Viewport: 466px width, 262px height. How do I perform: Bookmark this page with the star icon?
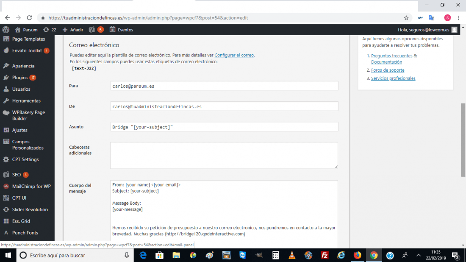406,18
